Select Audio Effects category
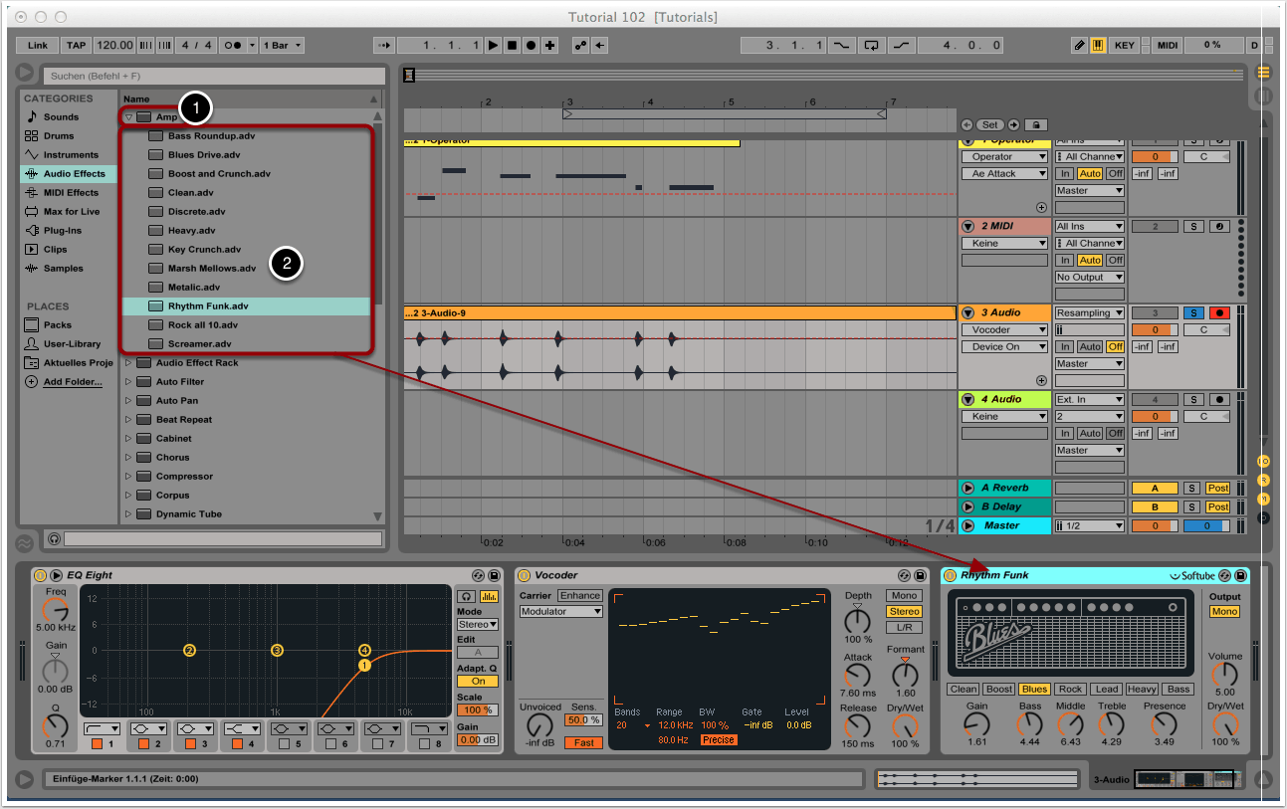Image resolution: width=1287 pixels, height=809 pixels. (74, 174)
